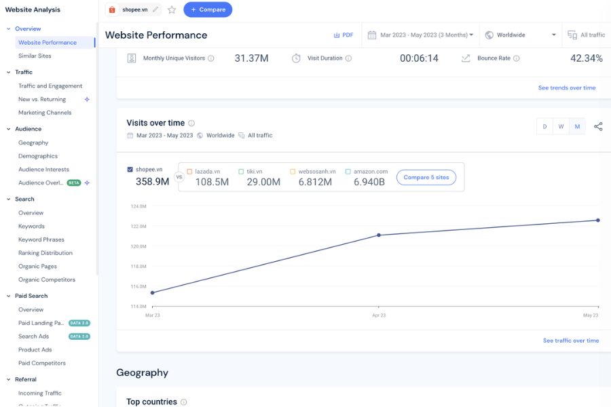Click the shopee.vn site favicon

click(112, 9)
